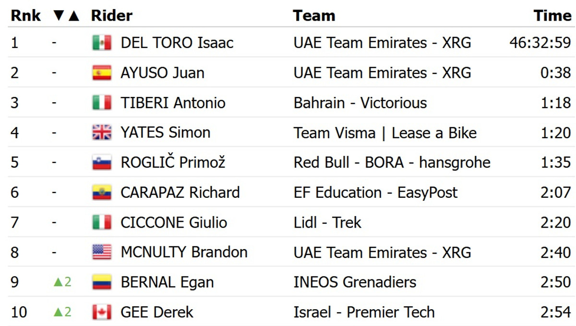This screenshot has width=576, height=326.
Task: Sort the table by Time header
Action: point(552,16)
